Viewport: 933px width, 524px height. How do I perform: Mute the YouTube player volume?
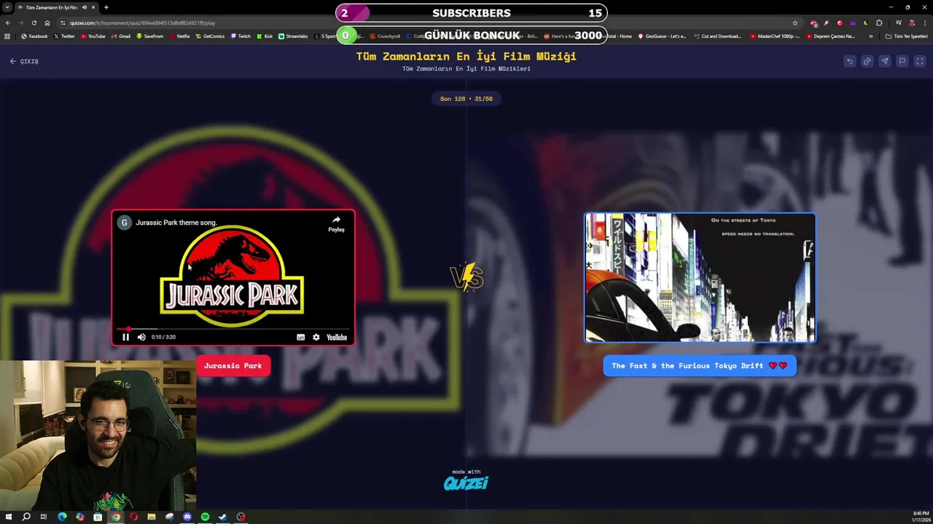click(141, 337)
